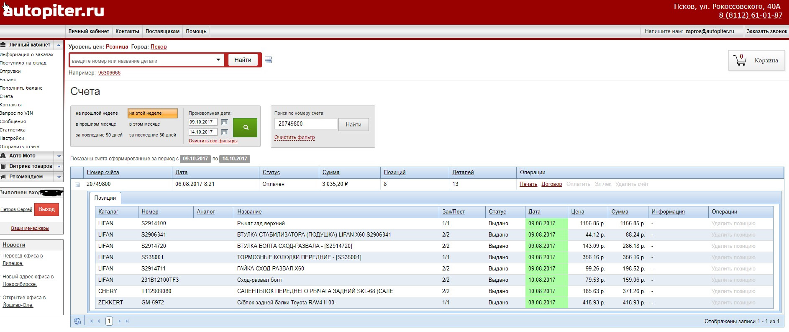789x332 pixels.
Task: Open Помощь top menu item
Action: point(196,31)
